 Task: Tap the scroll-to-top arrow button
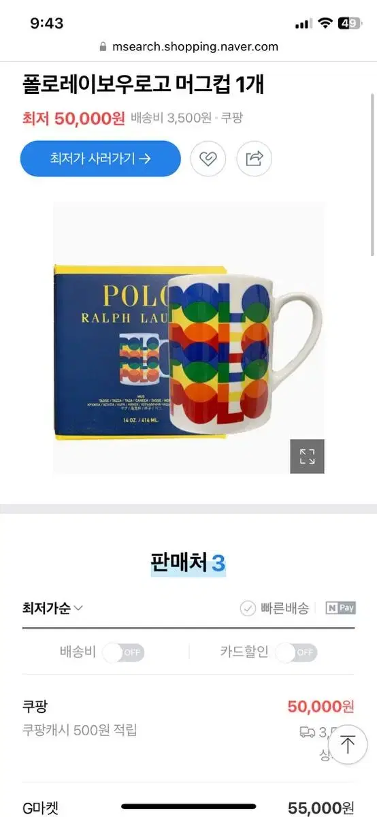pos(348,744)
